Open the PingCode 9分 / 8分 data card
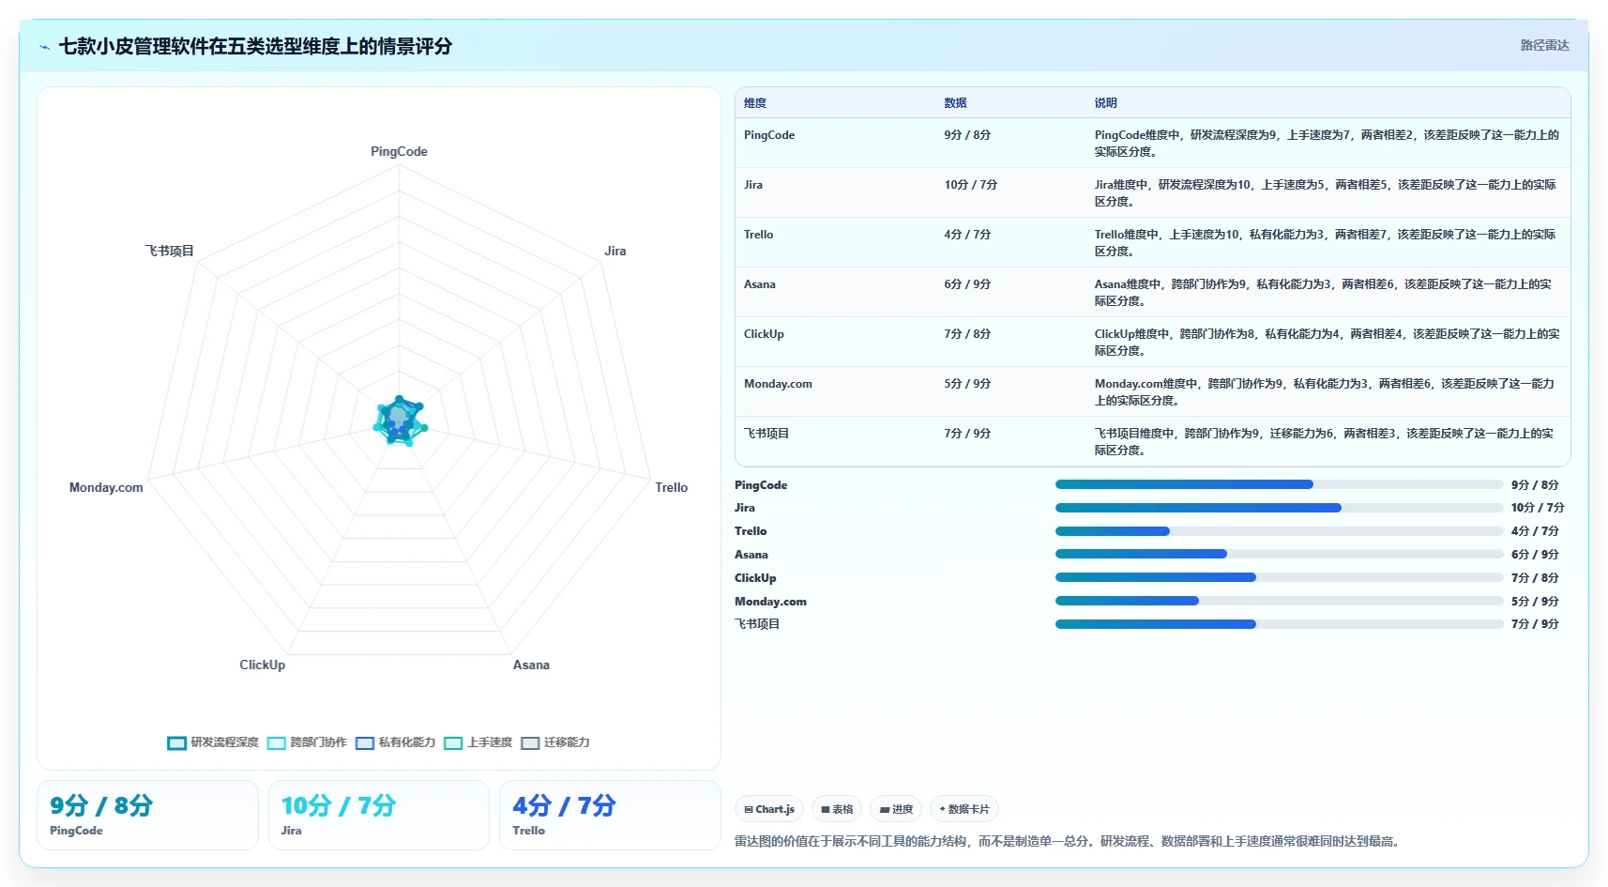The width and height of the screenshot is (1608, 887). tap(147, 815)
